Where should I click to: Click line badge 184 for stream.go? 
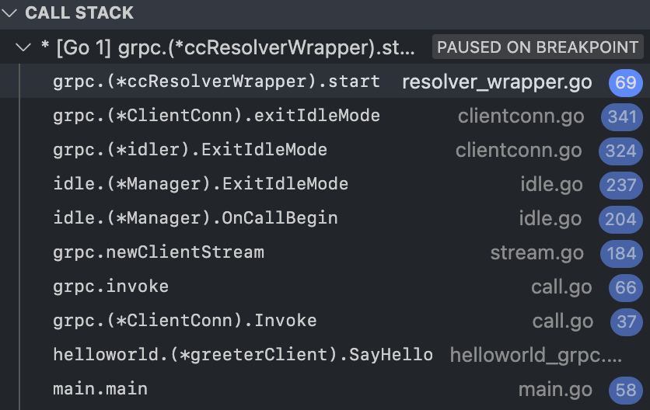[621, 253]
